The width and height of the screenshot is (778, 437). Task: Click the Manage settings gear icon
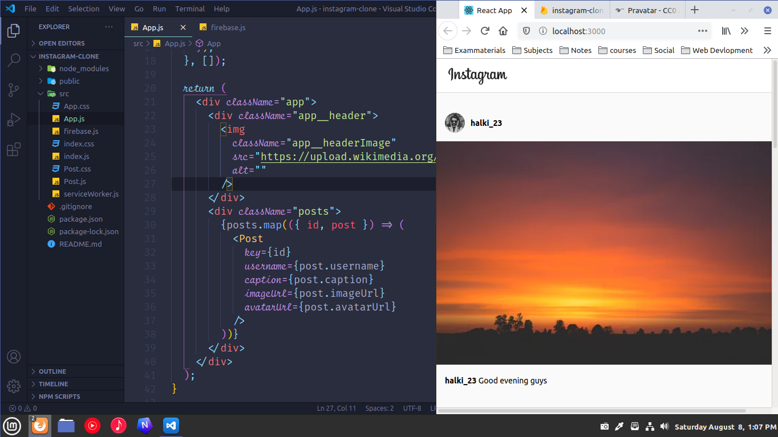pyautogui.click(x=14, y=386)
